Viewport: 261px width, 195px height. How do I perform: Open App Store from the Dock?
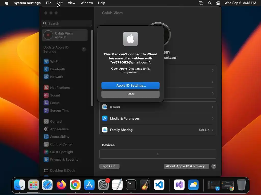(x=89, y=185)
